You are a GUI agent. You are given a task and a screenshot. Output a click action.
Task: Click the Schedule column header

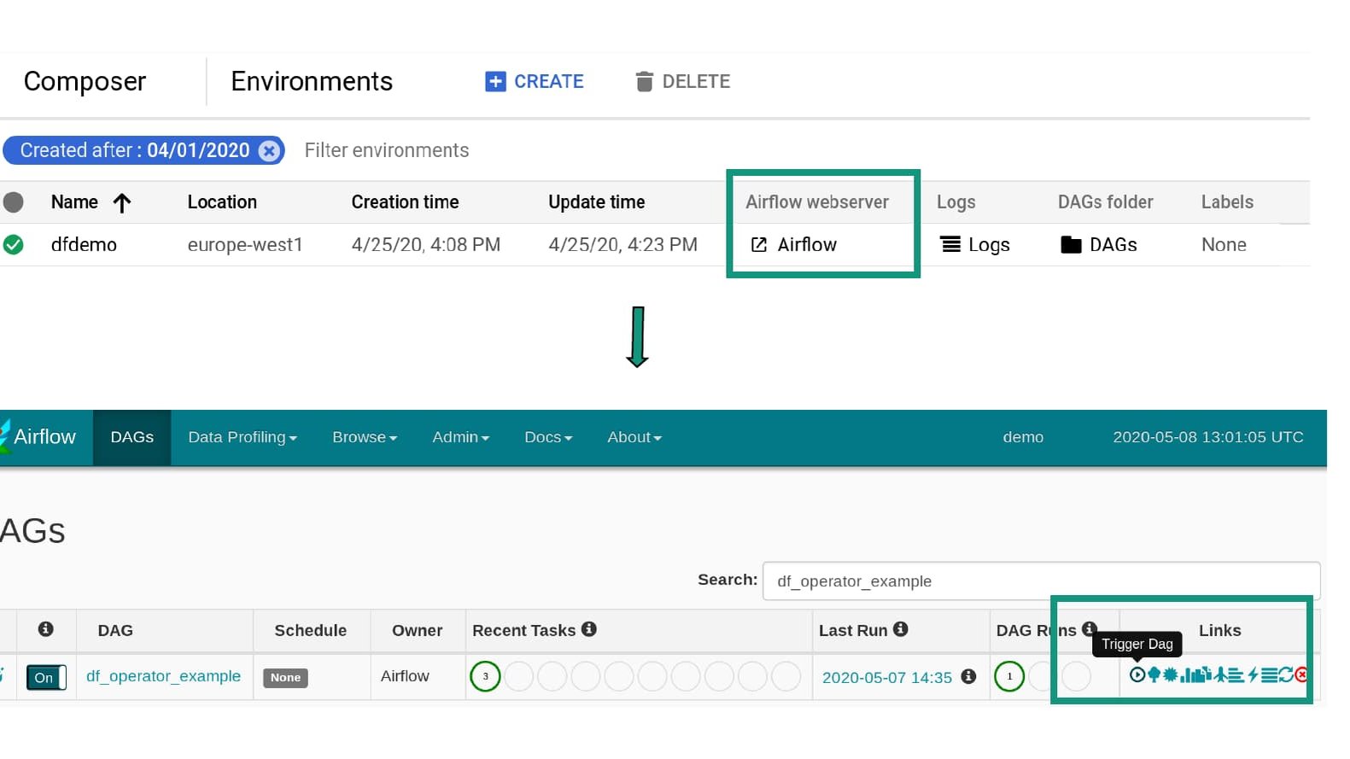coord(310,630)
